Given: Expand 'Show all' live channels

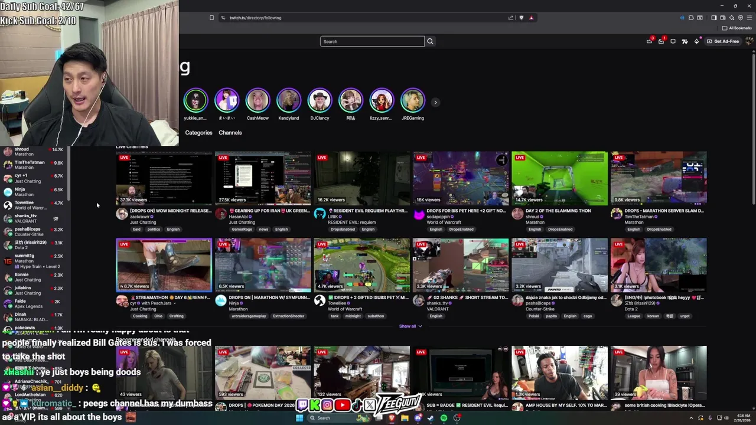Looking at the screenshot, I should [410, 326].
